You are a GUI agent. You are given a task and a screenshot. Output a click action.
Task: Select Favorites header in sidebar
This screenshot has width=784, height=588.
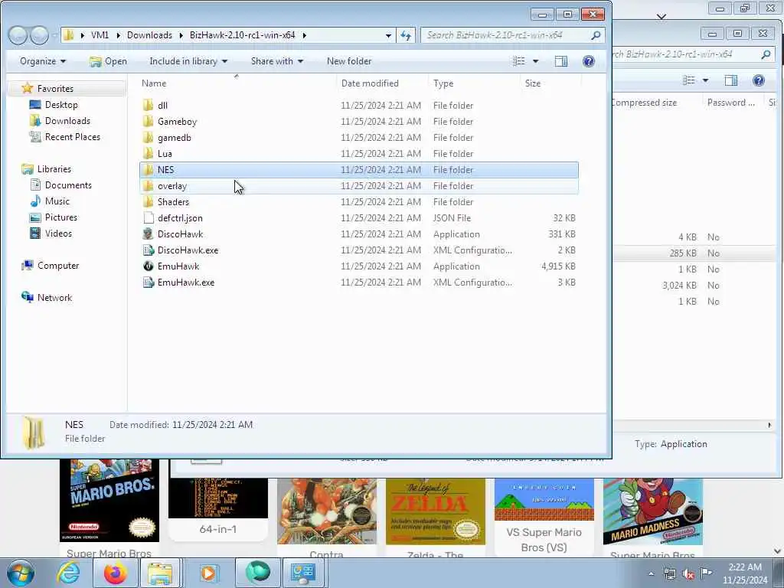click(x=55, y=89)
